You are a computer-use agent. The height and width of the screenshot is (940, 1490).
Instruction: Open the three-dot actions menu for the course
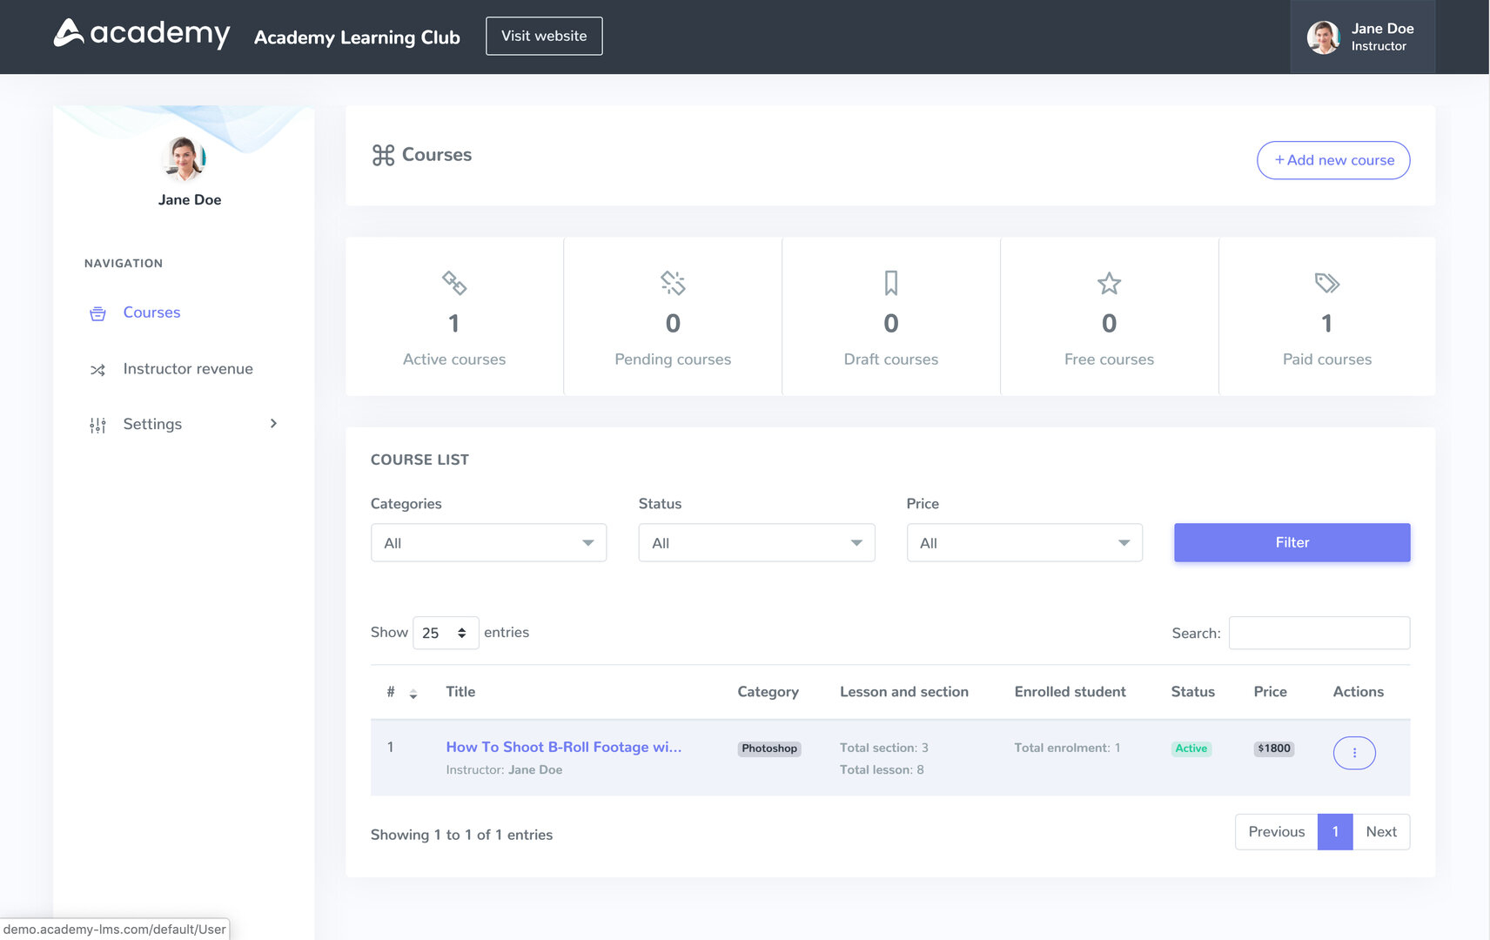point(1354,753)
